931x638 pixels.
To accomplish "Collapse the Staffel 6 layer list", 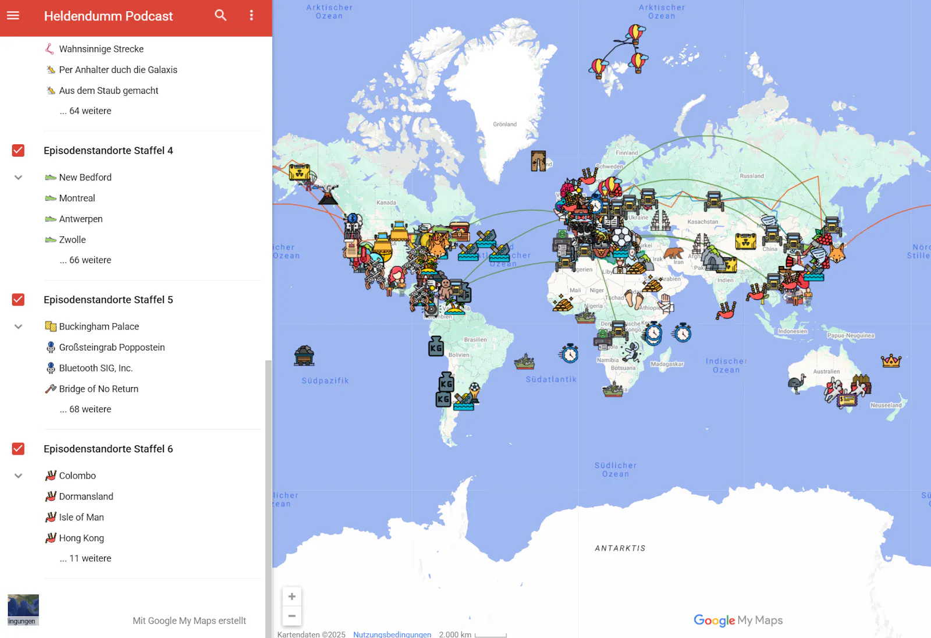I will [18, 476].
